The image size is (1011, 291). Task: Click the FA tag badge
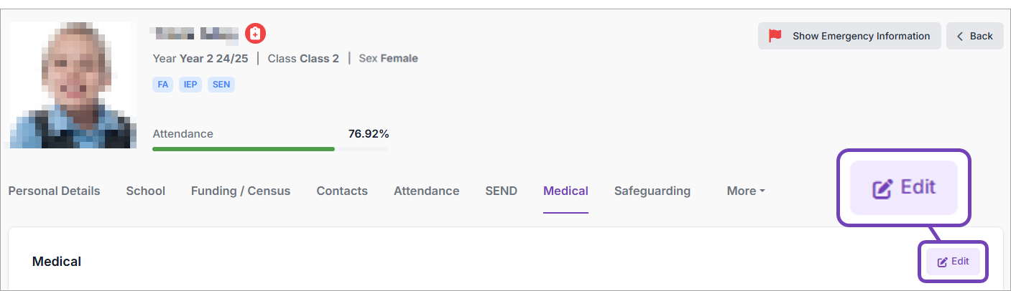coord(163,84)
